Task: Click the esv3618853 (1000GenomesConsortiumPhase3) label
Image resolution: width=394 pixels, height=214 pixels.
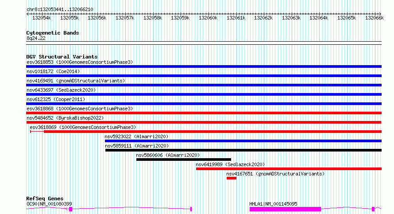Action: (x=80, y=62)
